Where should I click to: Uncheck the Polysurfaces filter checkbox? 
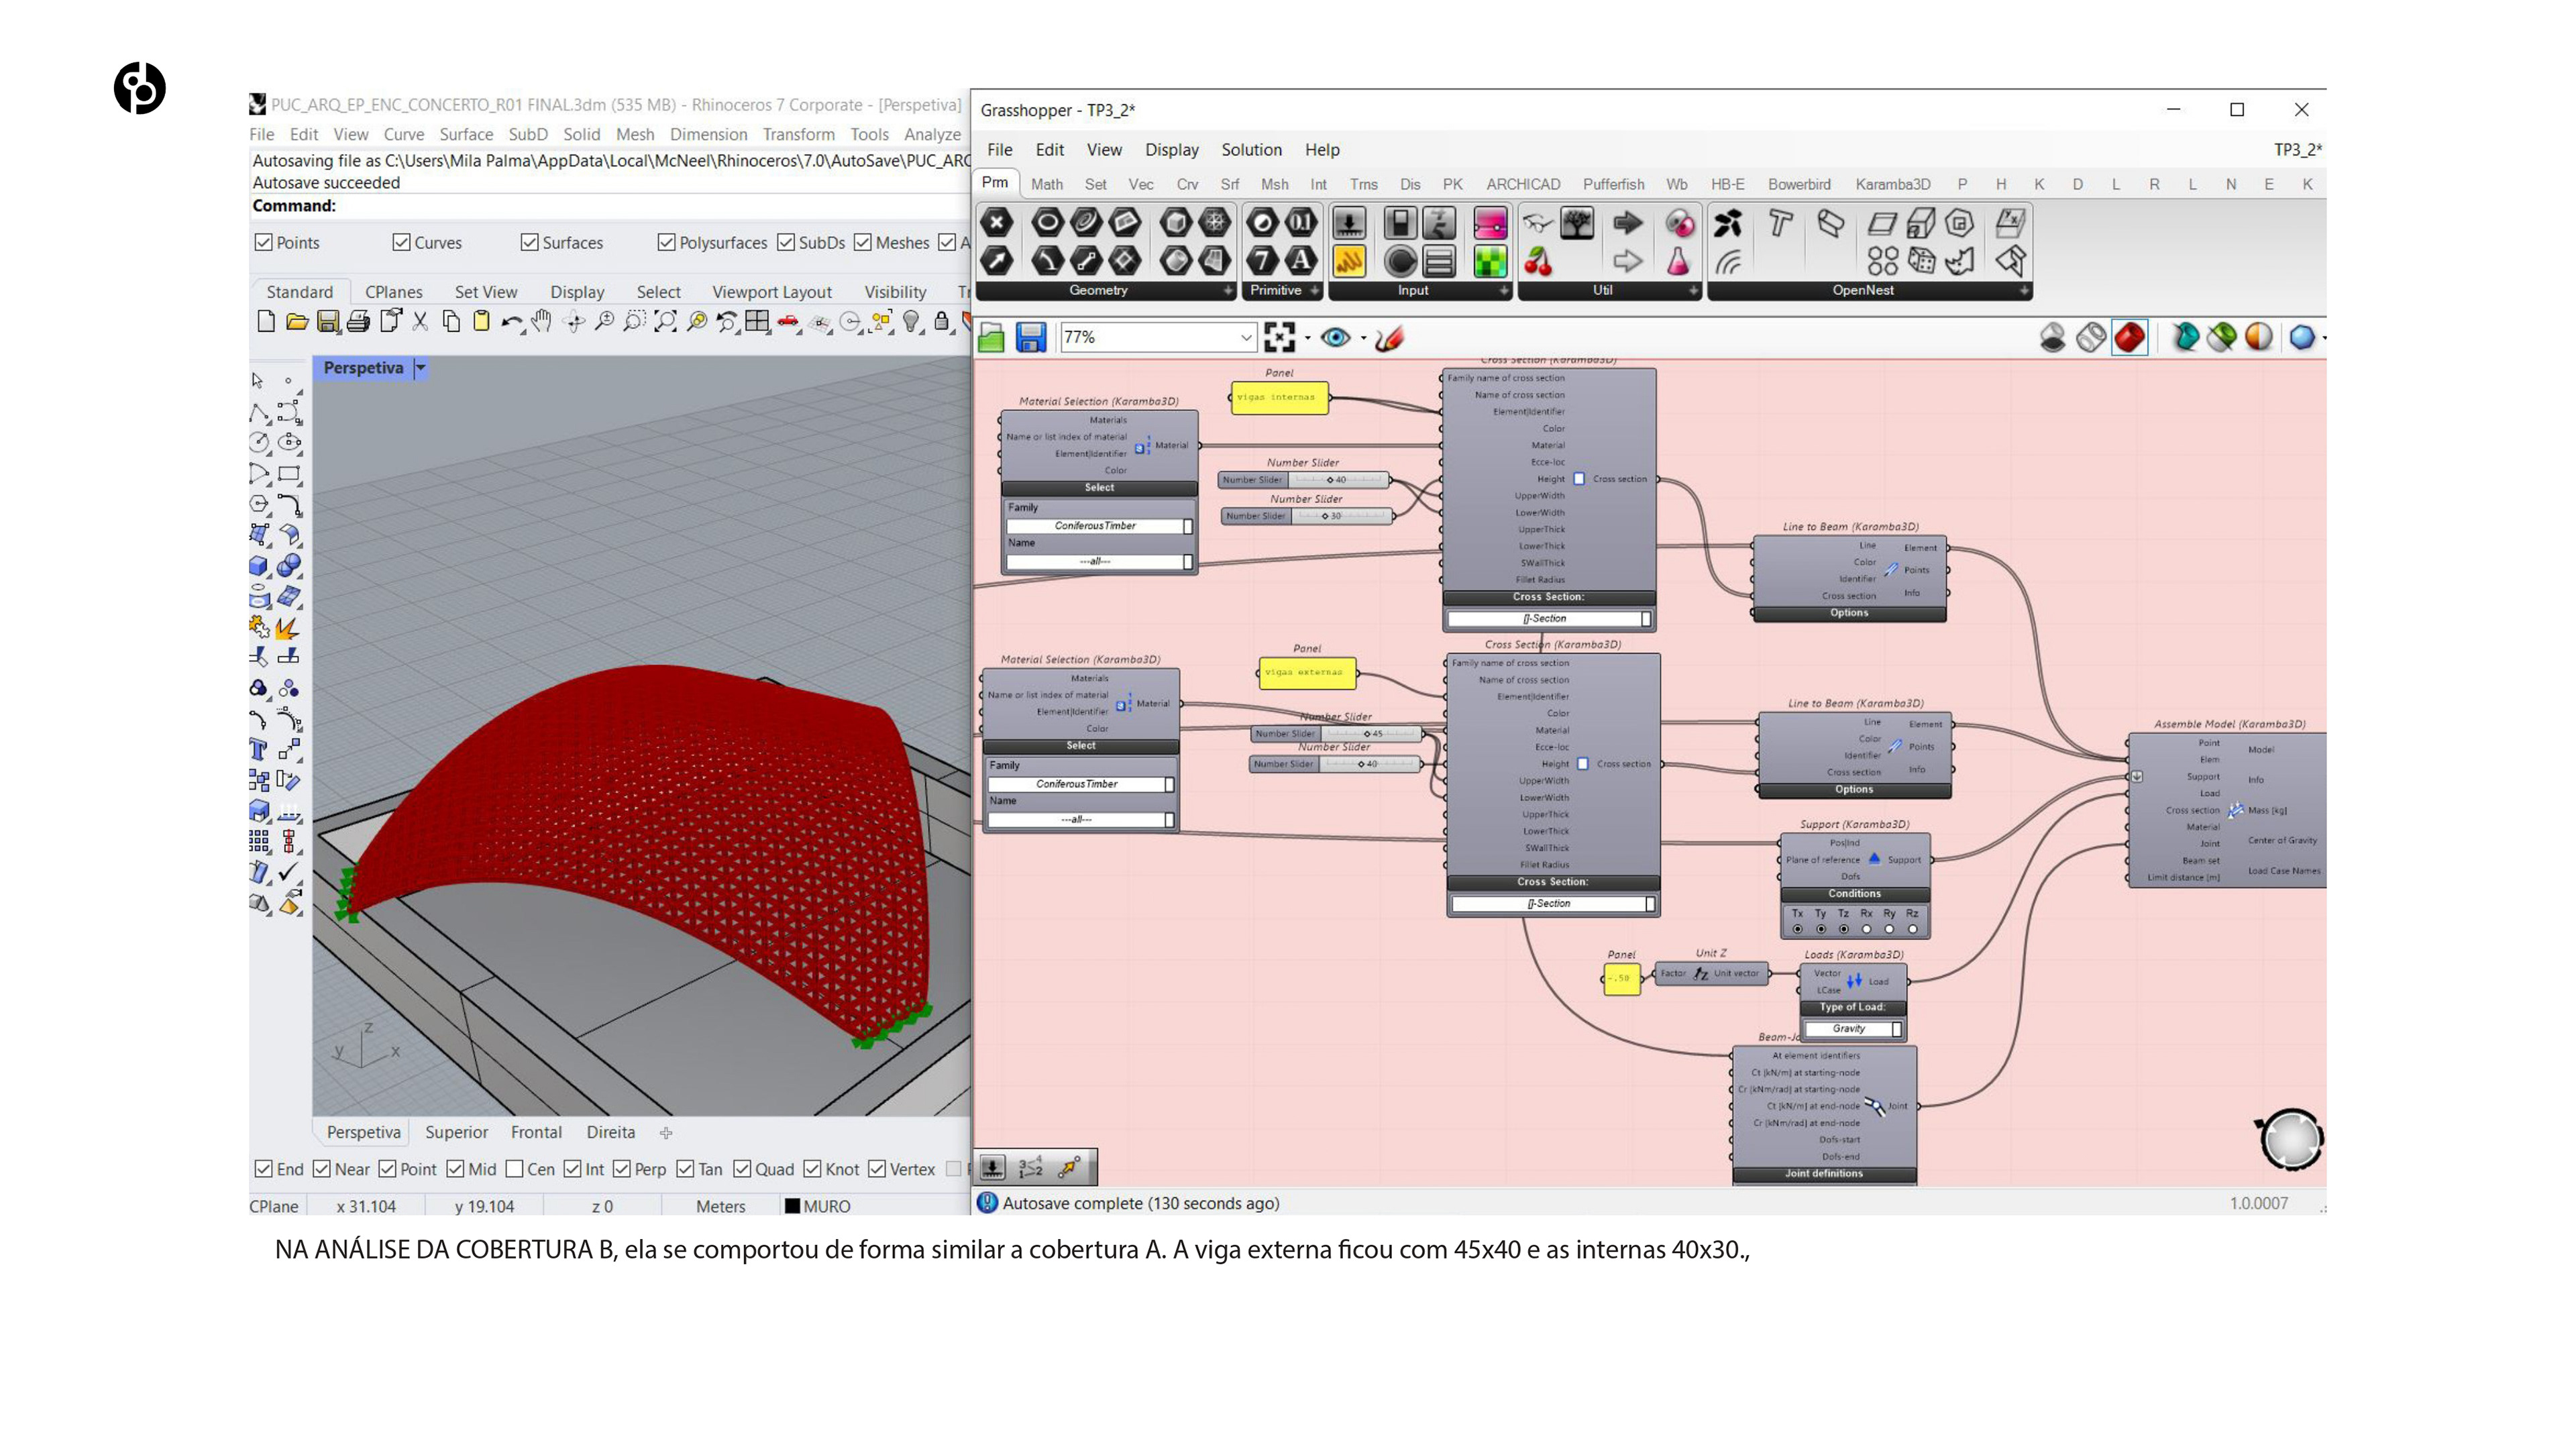point(666,243)
